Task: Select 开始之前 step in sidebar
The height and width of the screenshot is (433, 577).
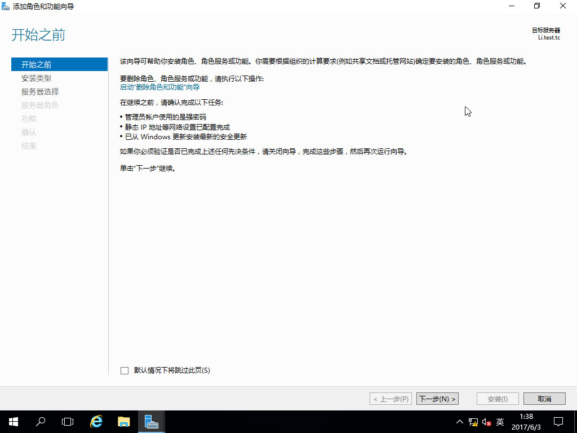Action: coord(59,64)
